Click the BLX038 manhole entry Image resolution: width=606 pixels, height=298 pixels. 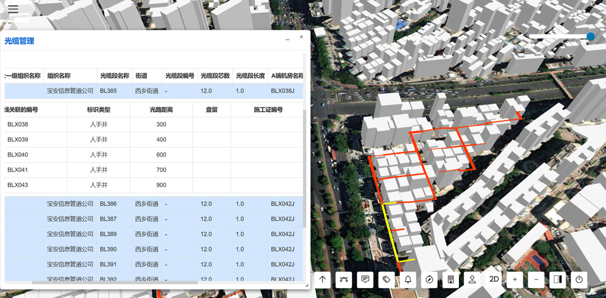18,124
